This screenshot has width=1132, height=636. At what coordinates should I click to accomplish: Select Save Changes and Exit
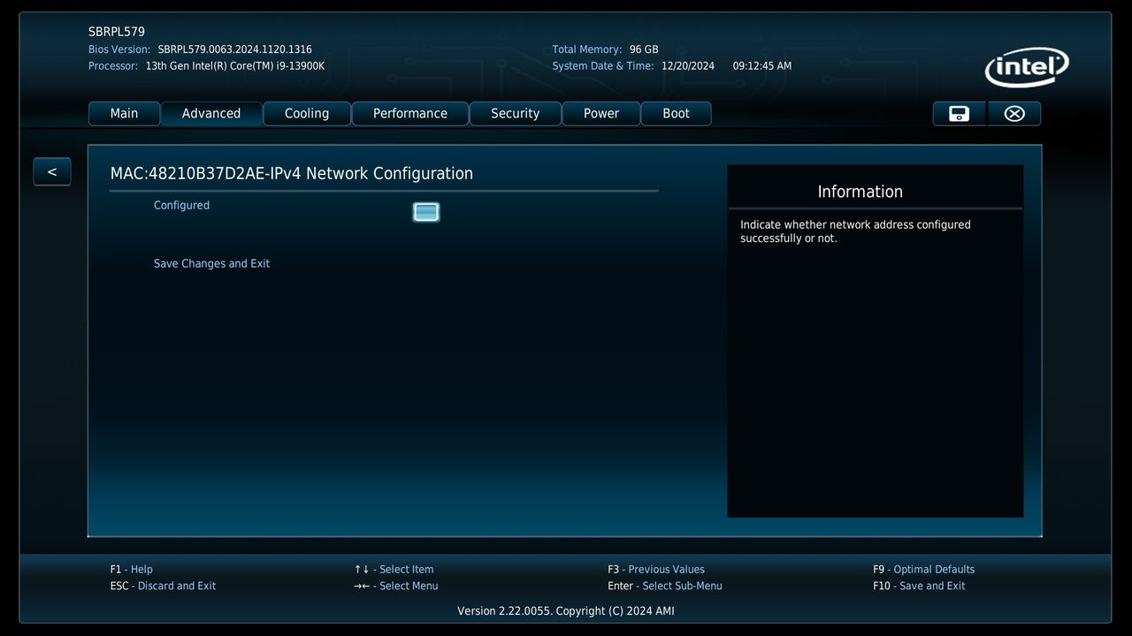coord(211,263)
